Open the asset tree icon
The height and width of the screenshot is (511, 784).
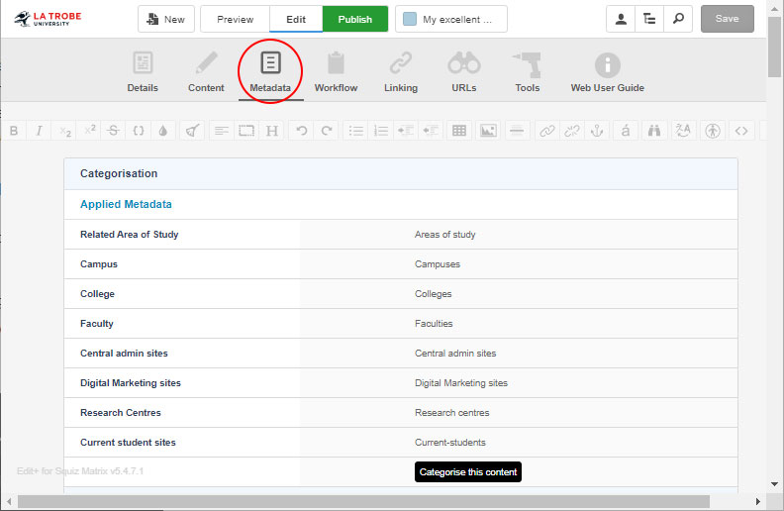click(x=649, y=19)
